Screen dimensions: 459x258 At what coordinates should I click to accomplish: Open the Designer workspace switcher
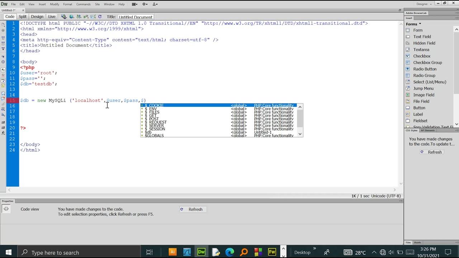click(x=424, y=4)
